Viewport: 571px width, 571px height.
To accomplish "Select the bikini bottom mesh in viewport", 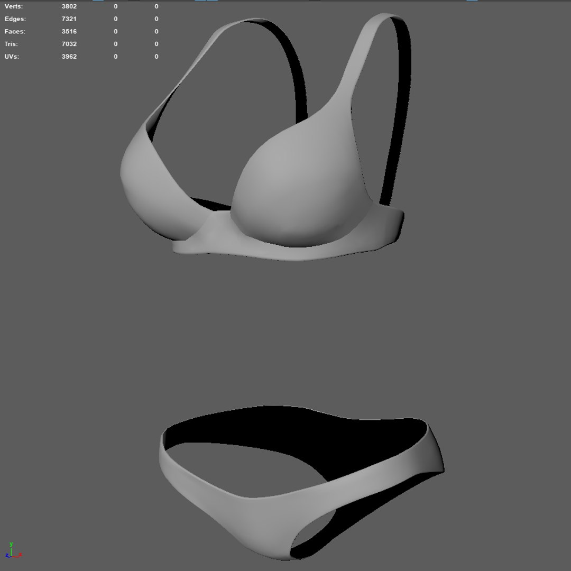I will coord(270,517).
